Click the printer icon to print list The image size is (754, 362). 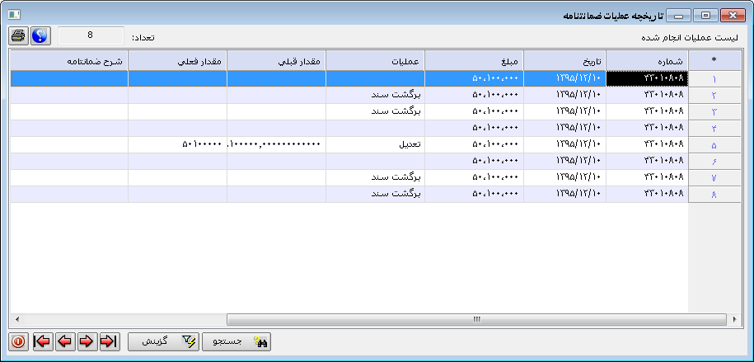pos(18,36)
